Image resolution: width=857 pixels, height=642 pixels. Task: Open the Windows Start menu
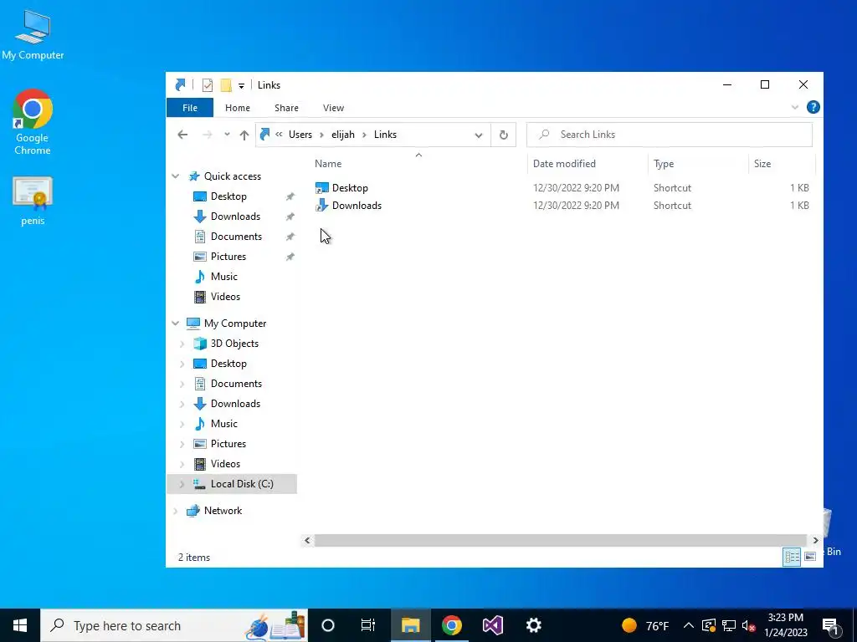click(20, 625)
